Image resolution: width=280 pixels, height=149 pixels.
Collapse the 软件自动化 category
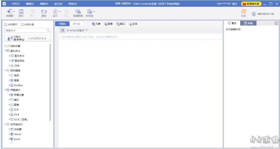5,124
